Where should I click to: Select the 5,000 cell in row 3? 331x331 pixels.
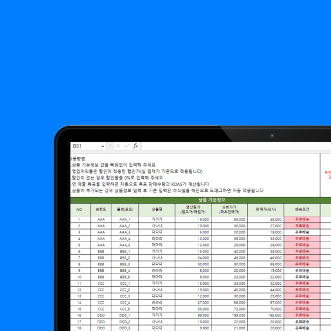[x=193, y=232]
